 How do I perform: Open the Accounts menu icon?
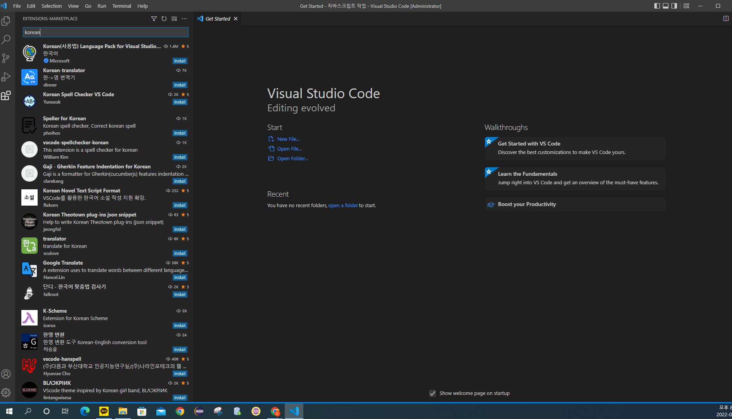(x=6, y=374)
